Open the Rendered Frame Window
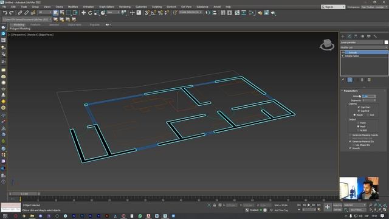 (266, 12)
